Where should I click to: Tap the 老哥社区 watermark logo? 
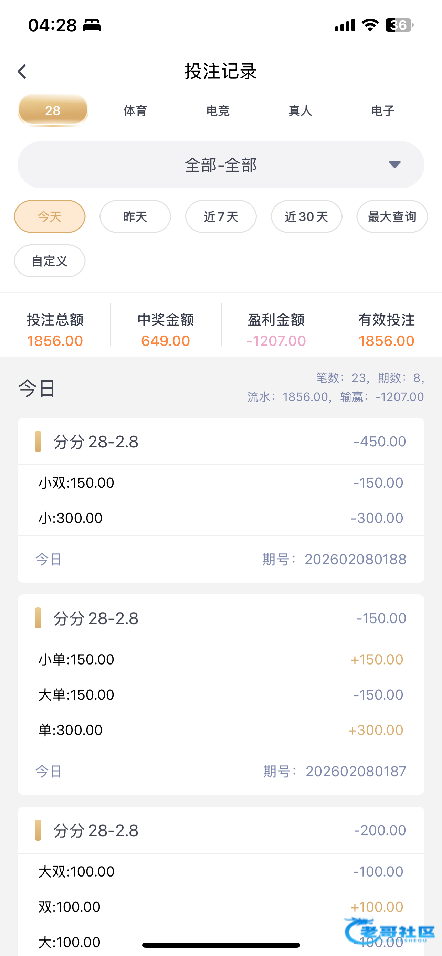click(390, 931)
